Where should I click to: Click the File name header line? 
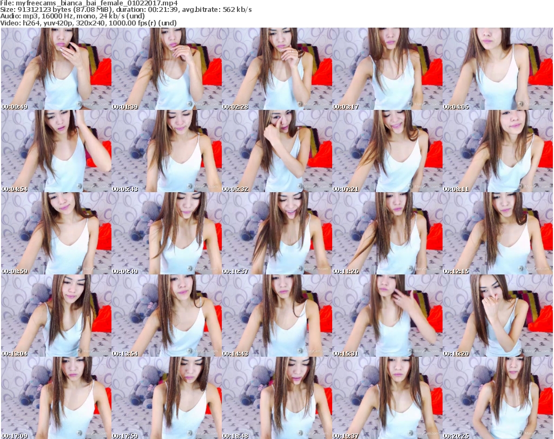pos(89,3)
